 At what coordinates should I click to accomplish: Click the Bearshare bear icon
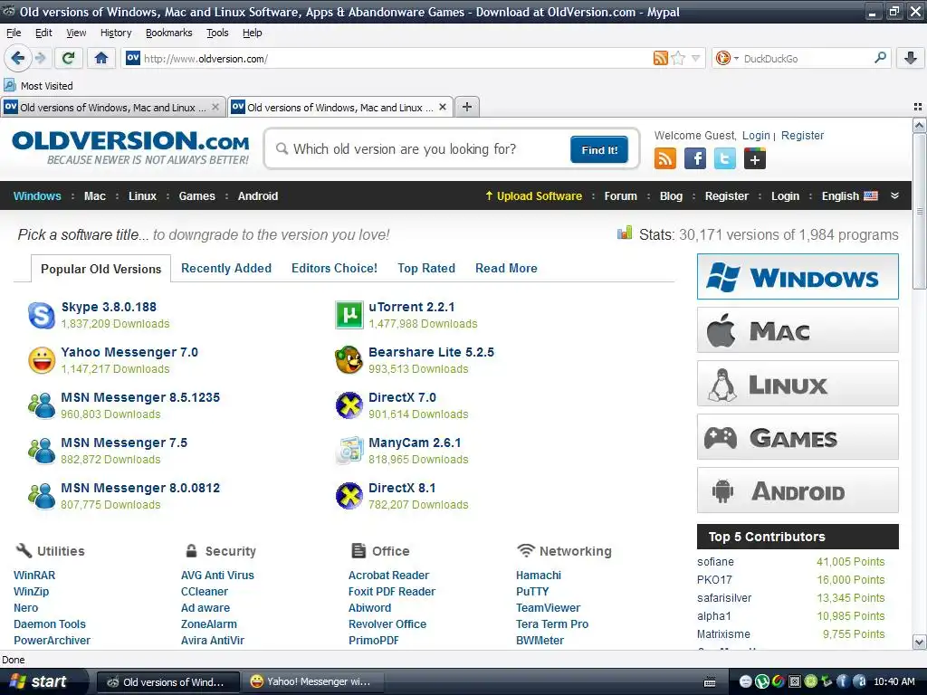(x=349, y=360)
